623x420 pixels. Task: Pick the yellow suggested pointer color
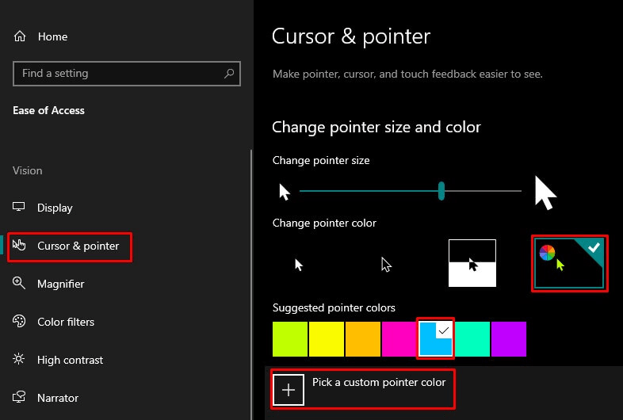(327, 339)
